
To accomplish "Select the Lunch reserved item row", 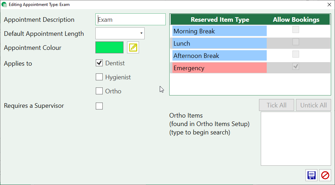I will click(219, 44).
